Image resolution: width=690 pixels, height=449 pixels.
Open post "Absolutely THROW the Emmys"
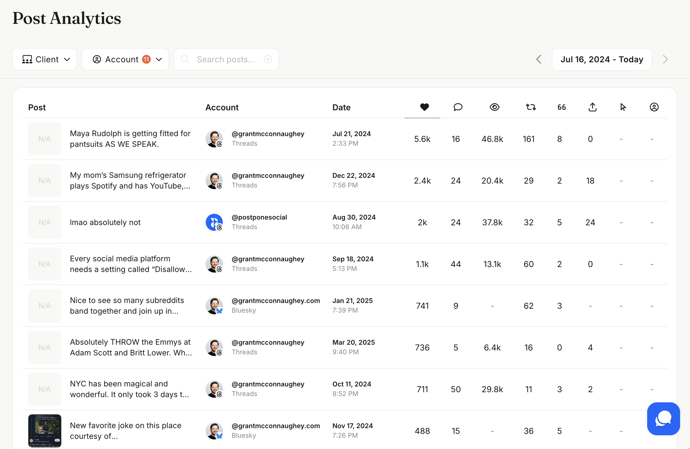coord(131,347)
